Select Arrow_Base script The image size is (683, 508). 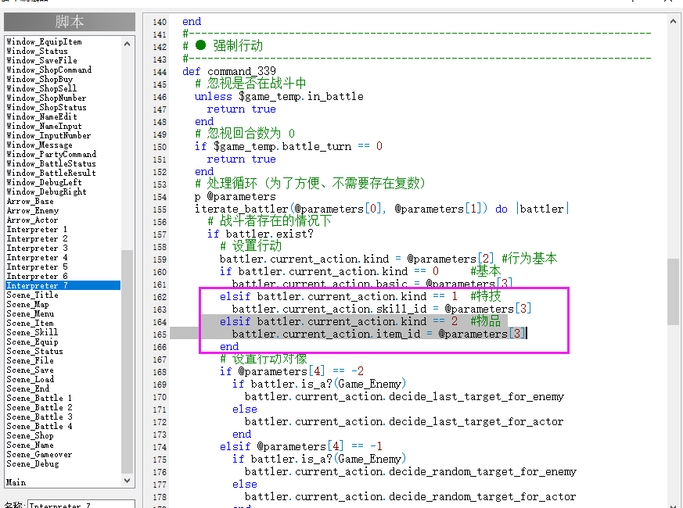[x=30, y=202]
